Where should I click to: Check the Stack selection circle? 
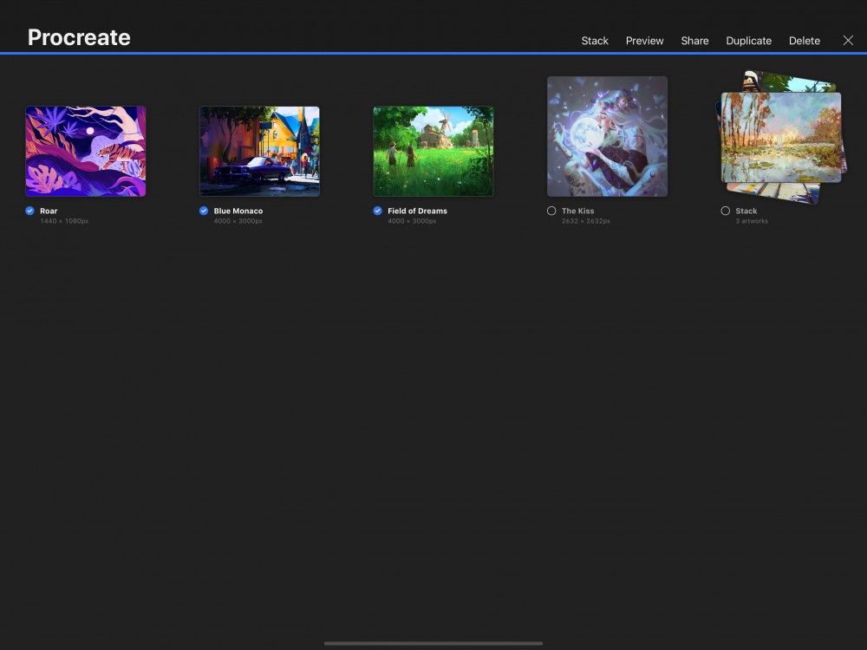tap(725, 211)
